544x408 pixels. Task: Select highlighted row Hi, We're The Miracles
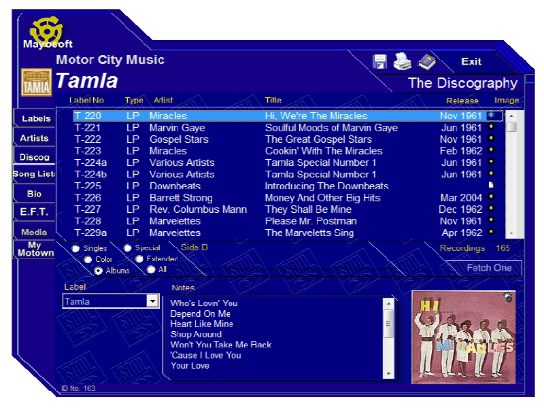point(288,116)
